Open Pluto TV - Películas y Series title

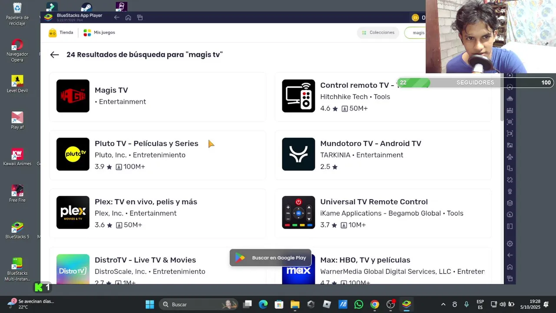(x=146, y=143)
